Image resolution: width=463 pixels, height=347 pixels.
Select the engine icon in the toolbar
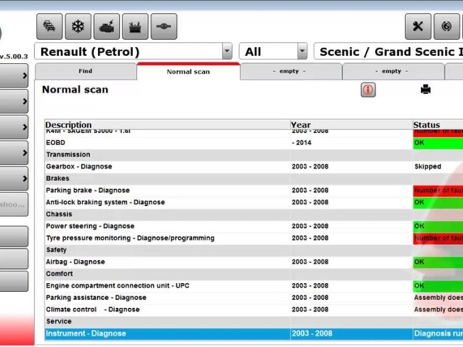(106, 27)
